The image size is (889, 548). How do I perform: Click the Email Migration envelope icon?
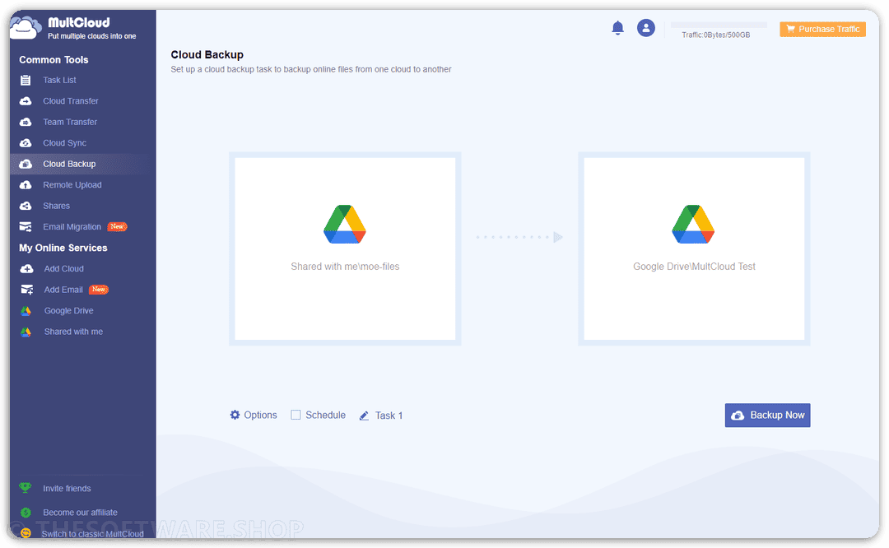(x=26, y=226)
